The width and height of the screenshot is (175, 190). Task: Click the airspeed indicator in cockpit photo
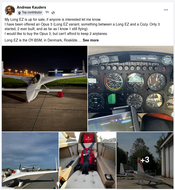114,81
